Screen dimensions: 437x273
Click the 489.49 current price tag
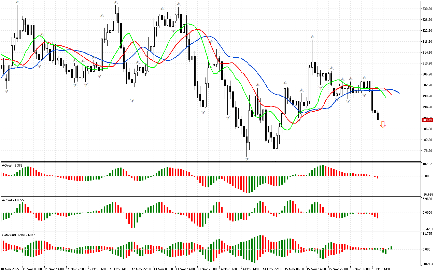click(427, 120)
